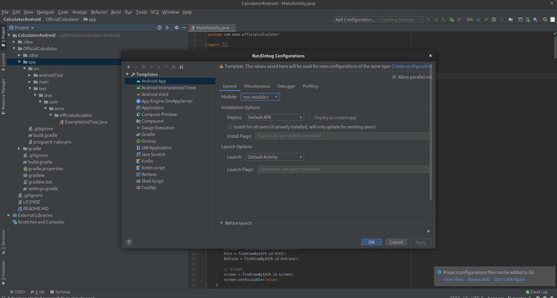Open the Terminal tool window
Viewport: 557px width, 298px height.
coord(60,292)
